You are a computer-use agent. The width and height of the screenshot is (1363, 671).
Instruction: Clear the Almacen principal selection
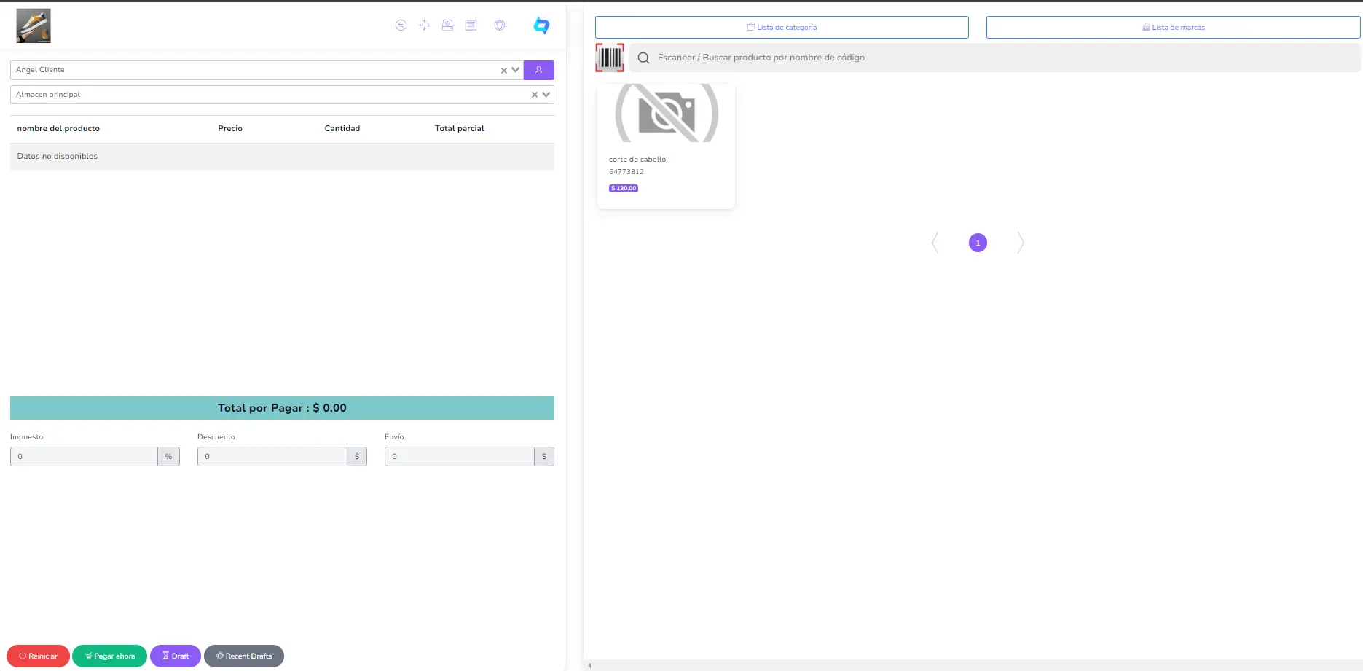(x=534, y=95)
